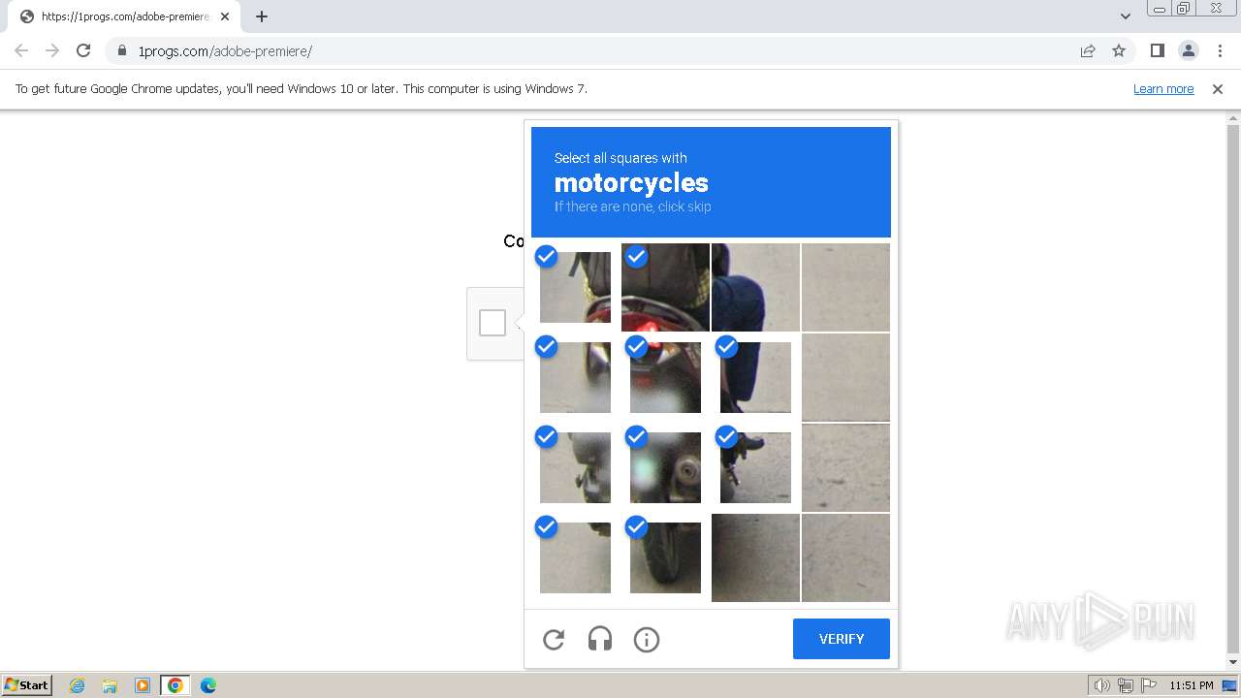
Task: Deselect bottom row tile showing rear tire
Action: (665, 557)
